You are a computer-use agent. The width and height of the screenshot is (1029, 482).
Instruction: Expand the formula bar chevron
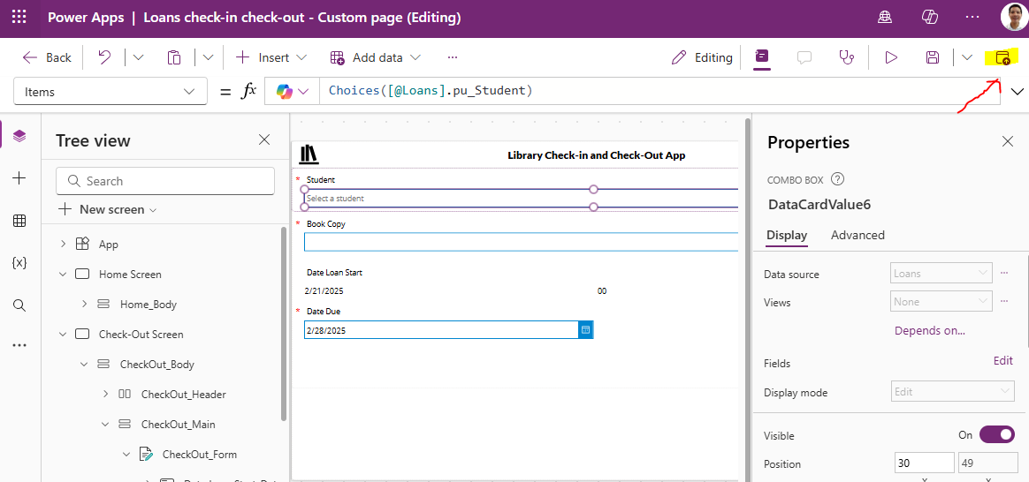[1017, 92]
